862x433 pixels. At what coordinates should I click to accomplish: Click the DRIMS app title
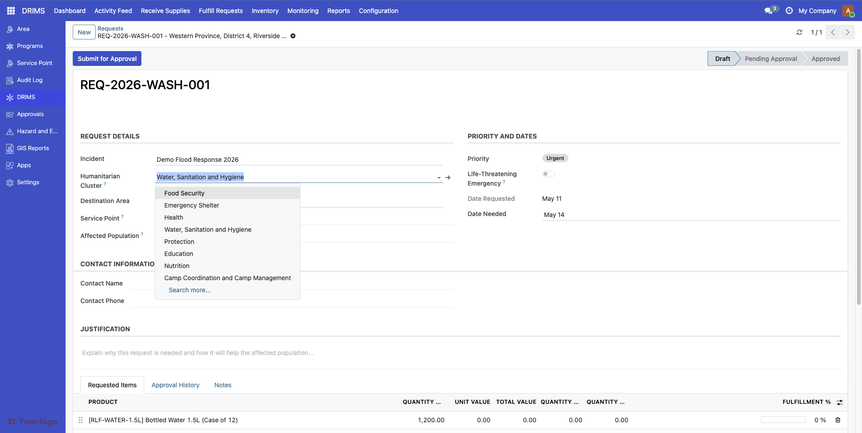tap(33, 11)
